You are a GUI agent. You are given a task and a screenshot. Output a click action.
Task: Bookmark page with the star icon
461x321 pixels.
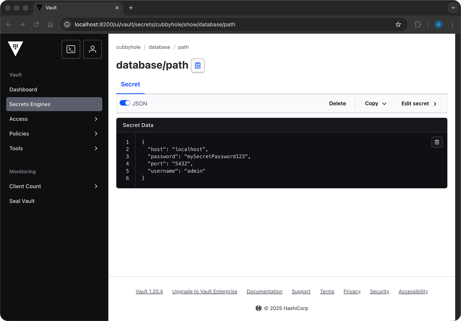pyautogui.click(x=398, y=24)
